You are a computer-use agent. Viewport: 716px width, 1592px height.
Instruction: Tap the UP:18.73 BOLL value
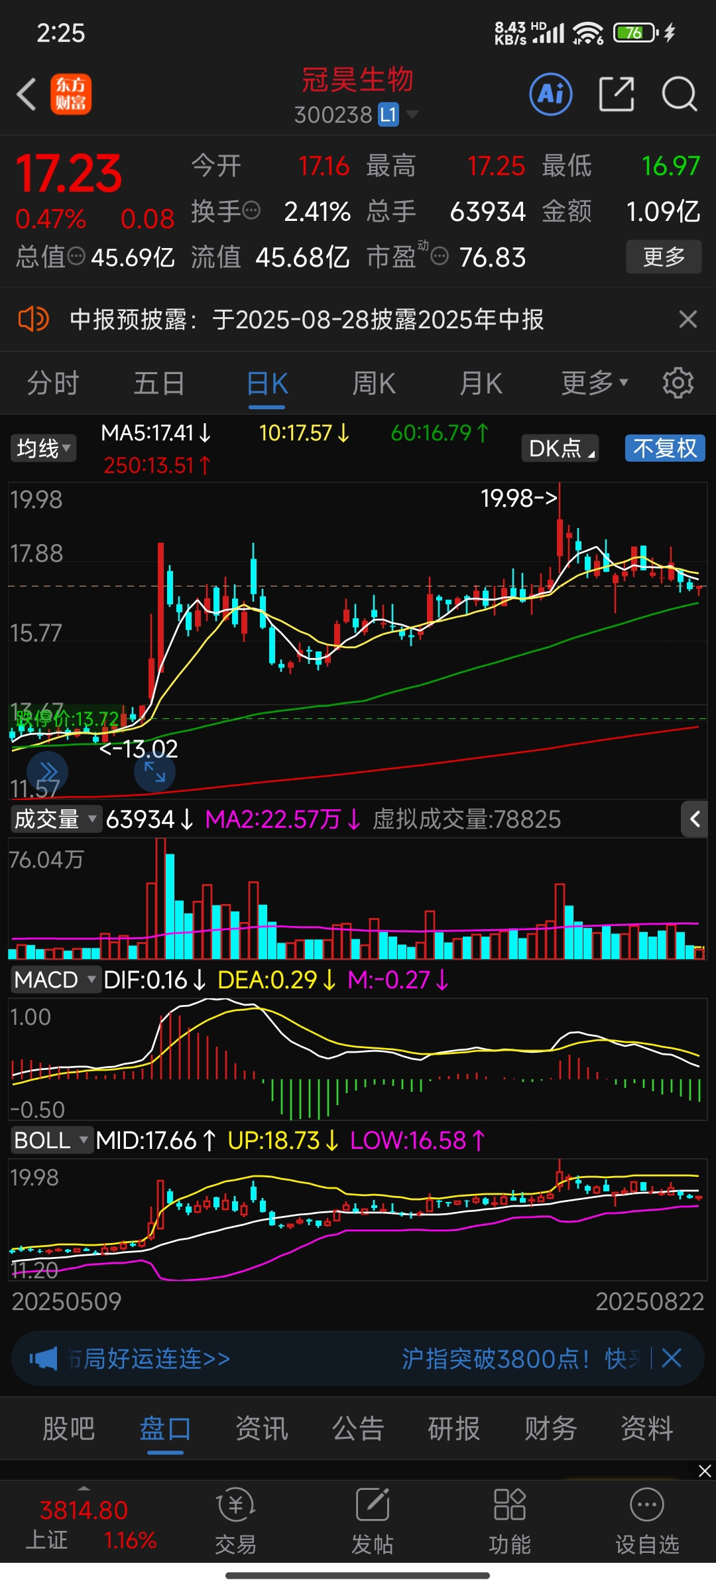(x=283, y=1140)
